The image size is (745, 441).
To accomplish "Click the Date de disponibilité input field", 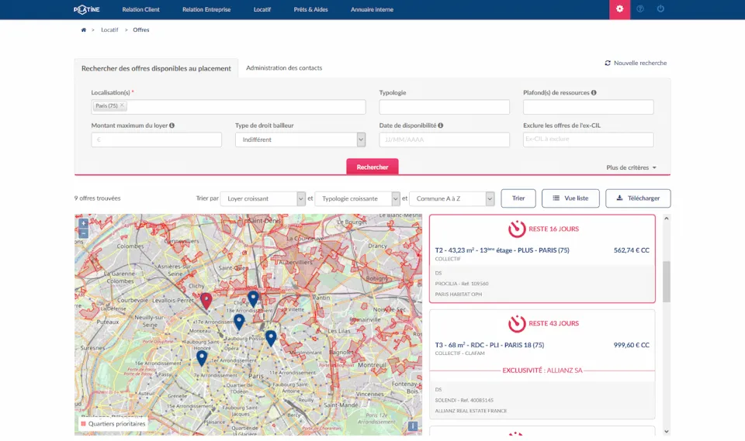I will 444,140.
